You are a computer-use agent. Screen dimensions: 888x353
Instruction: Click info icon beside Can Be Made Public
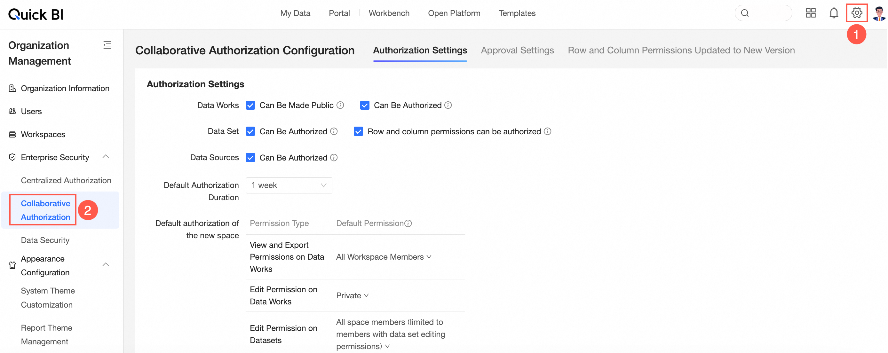(x=340, y=105)
